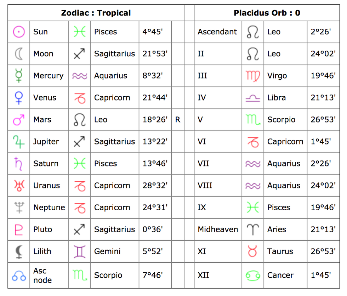Image resolution: width=347 pixels, height=296 pixels.
Task: Click the Cancer glyph in row XII
Action: (x=253, y=275)
